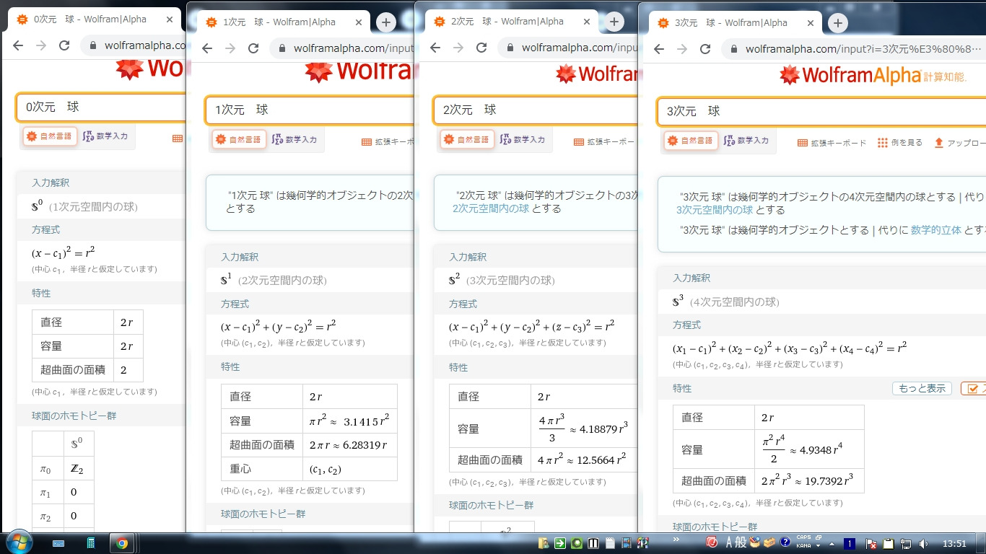Open the Windows Start menu orb
This screenshot has height=554, width=986.
click(18, 542)
